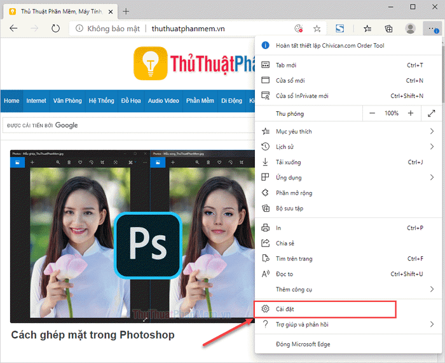Open the Hệ Thống navigation link

(x=101, y=100)
